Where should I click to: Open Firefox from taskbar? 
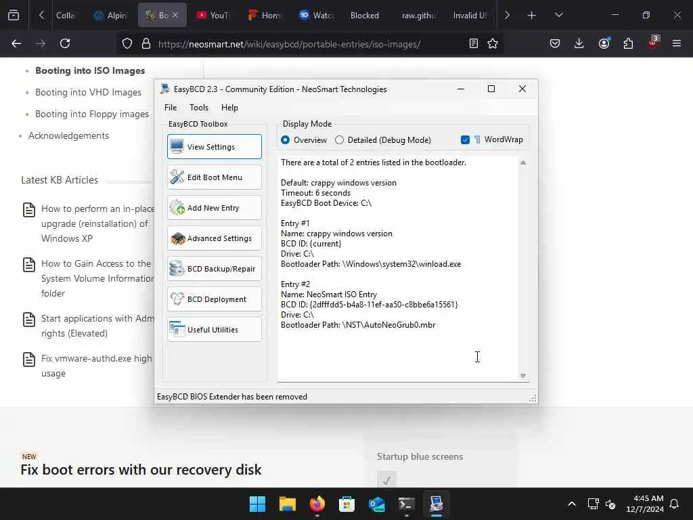(x=317, y=504)
